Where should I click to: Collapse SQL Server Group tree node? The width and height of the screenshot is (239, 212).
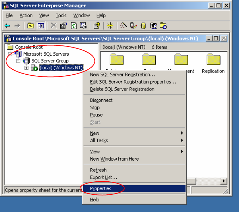point(18,61)
